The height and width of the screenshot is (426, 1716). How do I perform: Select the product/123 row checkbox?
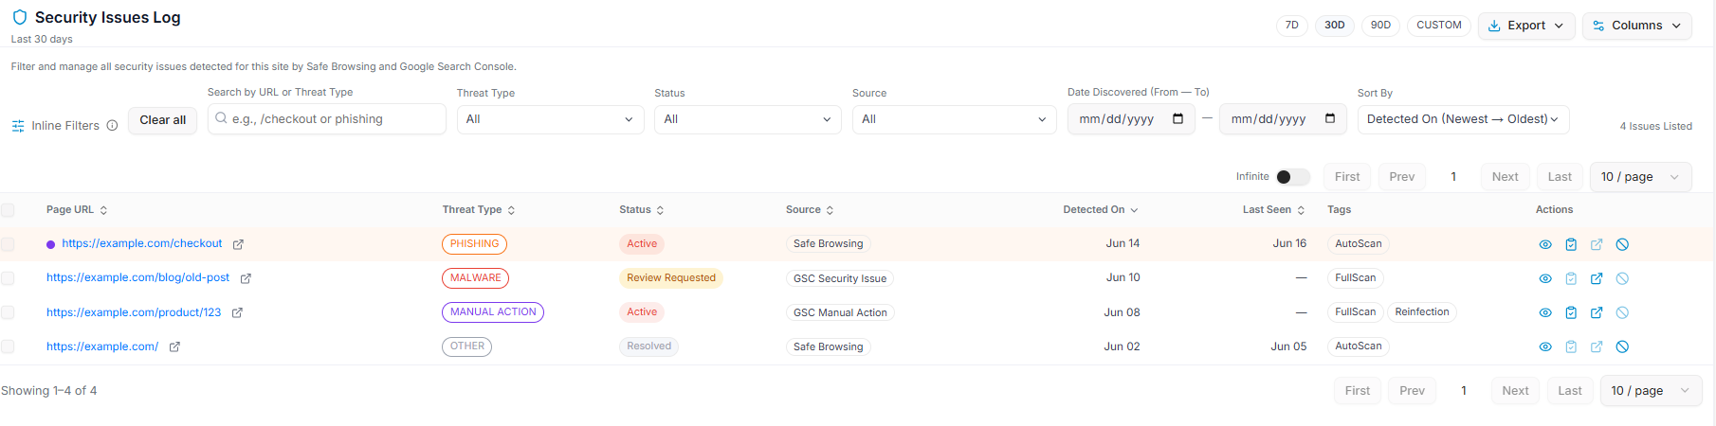click(x=8, y=312)
